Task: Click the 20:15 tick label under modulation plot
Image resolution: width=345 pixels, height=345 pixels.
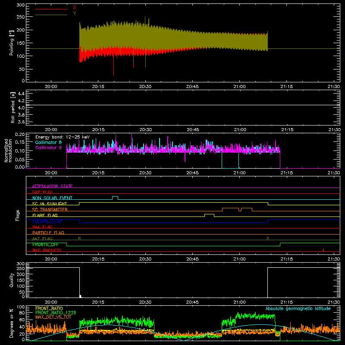Action: tap(98, 173)
